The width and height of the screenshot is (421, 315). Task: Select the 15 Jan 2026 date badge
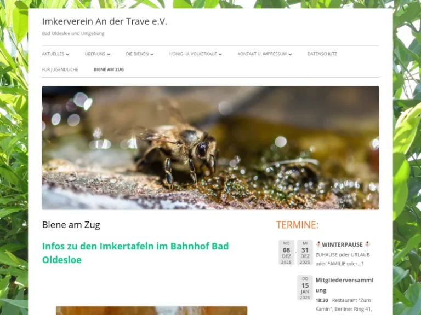coord(305,288)
